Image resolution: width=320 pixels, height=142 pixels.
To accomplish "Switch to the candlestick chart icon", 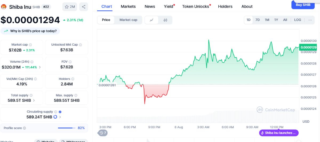I will click(x=165, y=20).
